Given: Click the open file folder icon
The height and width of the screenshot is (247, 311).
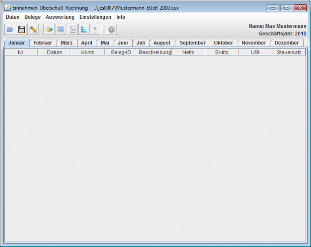Looking at the screenshot, I should tap(10, 29).
